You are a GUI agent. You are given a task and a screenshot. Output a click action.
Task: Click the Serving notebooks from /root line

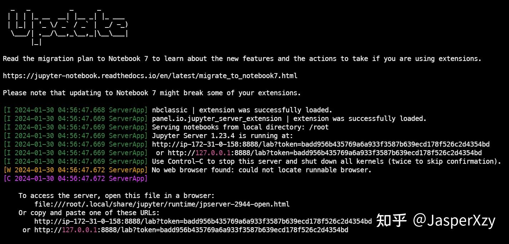[x=240, y=127]
